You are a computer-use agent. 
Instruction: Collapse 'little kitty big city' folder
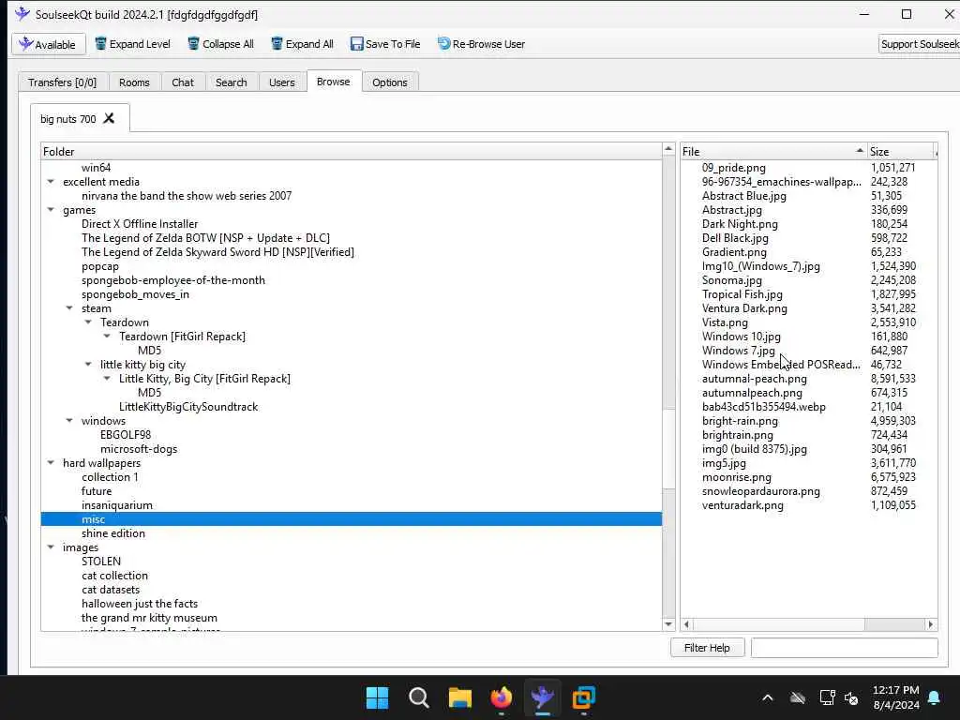(88, 365)
